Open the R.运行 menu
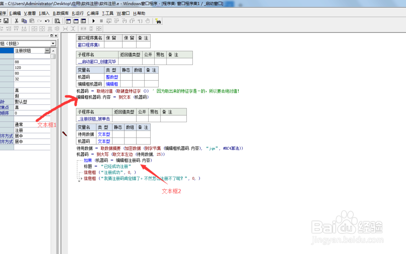Image resolution: width=406 pixels, height=254 pixels. pos(78,13)
